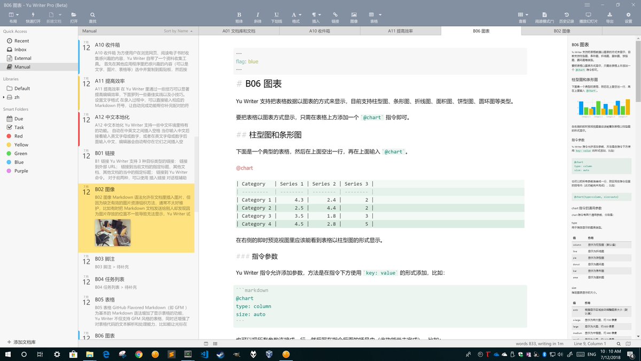This screenshot has height=361, width=641.
Task: Select Manual in Quick Access
Action: [39, 67]
